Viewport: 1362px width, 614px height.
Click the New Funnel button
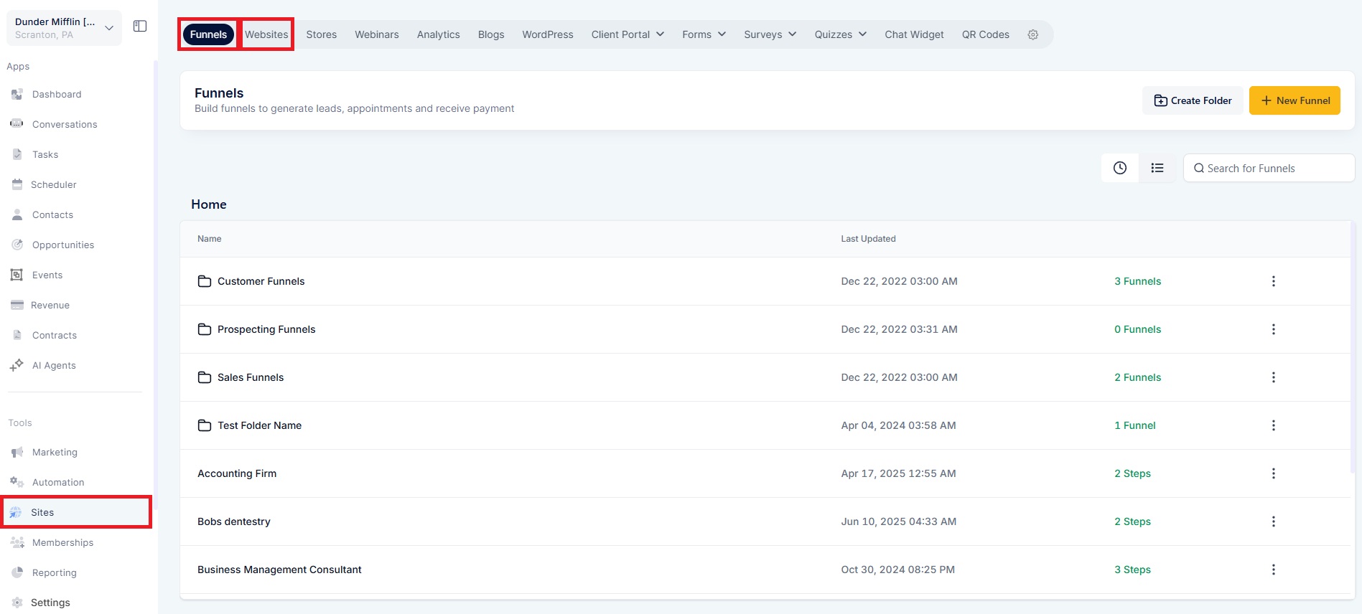[1295, 100]
